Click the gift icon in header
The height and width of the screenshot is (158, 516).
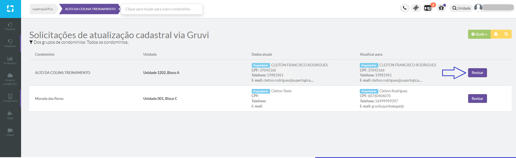coord(441,8)
